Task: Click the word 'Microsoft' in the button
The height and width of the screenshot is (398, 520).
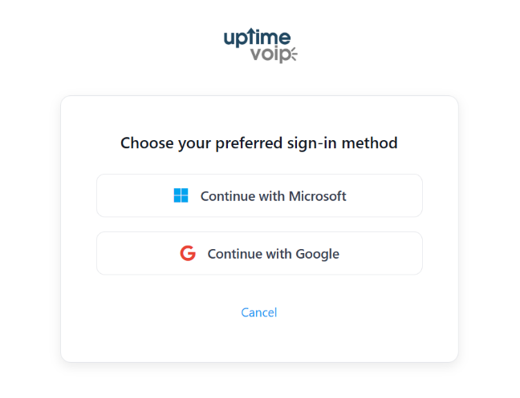Action: pos(317,195)
